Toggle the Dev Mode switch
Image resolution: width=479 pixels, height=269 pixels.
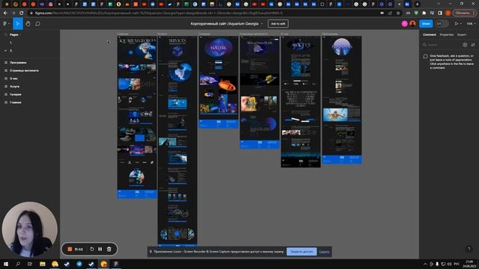(x=442, y=23)
